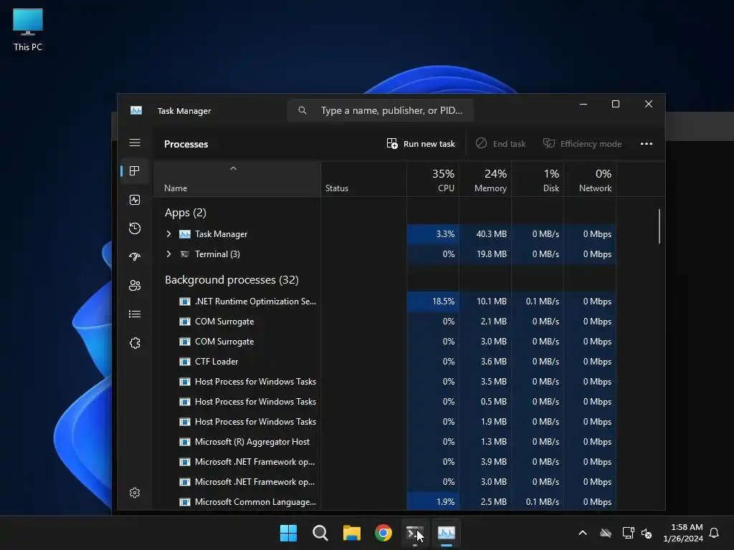
Task: Collapse the sort arrow above Name
Action: 233,168
